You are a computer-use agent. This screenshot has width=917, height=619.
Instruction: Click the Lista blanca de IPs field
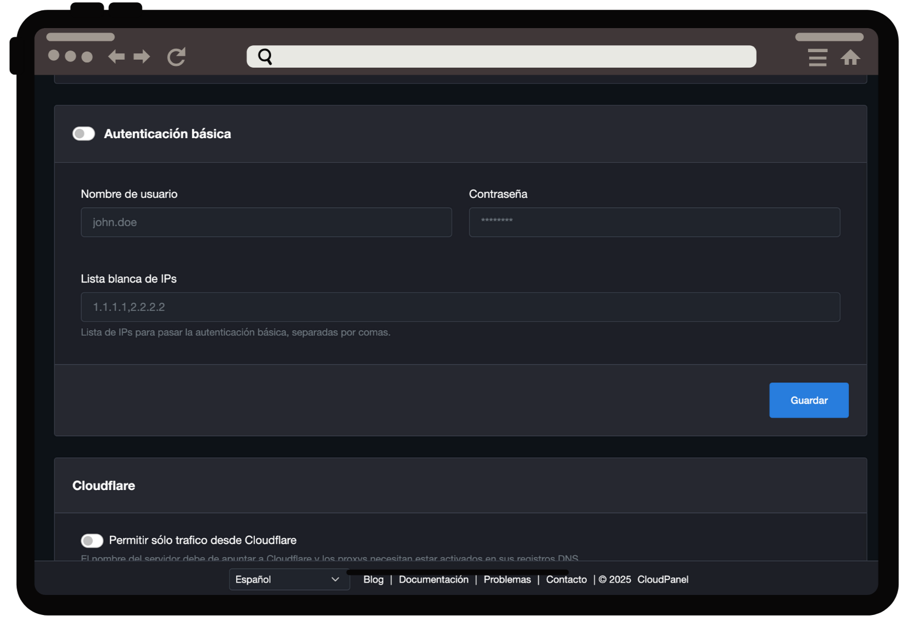460,307
